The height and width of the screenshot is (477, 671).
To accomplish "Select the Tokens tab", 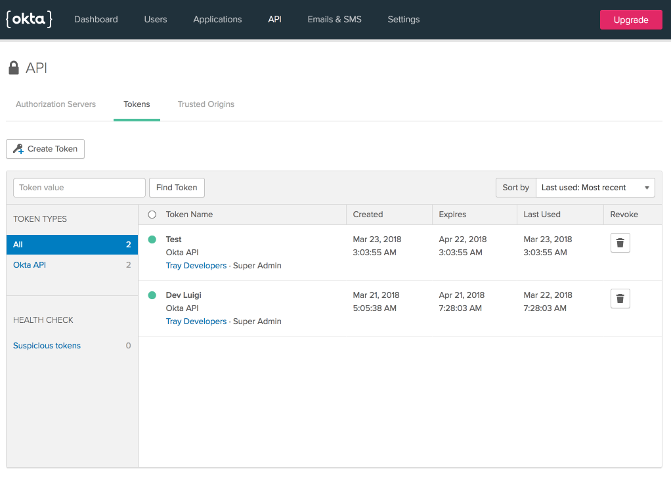I will pyautogui.click(x=137, y=104).
